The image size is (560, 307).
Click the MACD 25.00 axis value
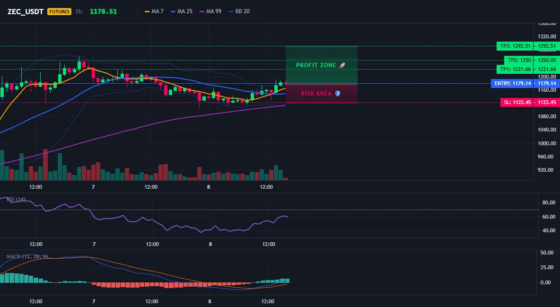[x=547, y=267]
